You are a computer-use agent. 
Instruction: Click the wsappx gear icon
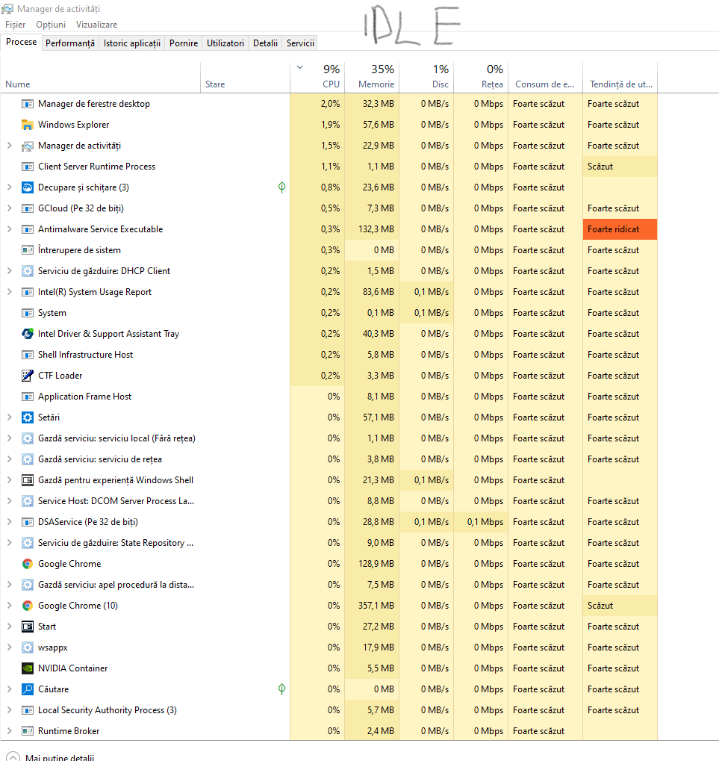[x=28, y=647]
